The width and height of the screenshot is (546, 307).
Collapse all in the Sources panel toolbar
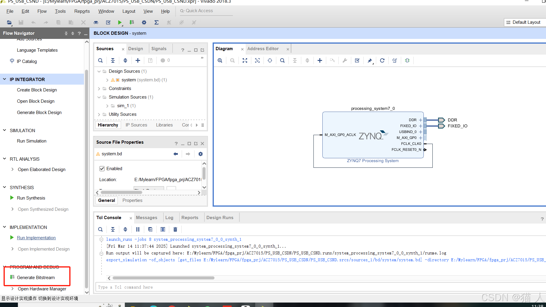tap(113, 60)
